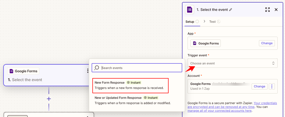The width and height of the screenshot is (285, 117).
Task: Open manage all connected accounts link
Action: pos(219,111)
